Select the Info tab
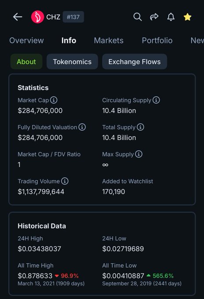 point(69,40)
